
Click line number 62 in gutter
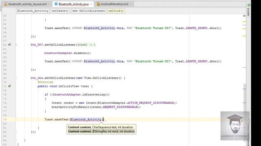(x=4, y=53)
